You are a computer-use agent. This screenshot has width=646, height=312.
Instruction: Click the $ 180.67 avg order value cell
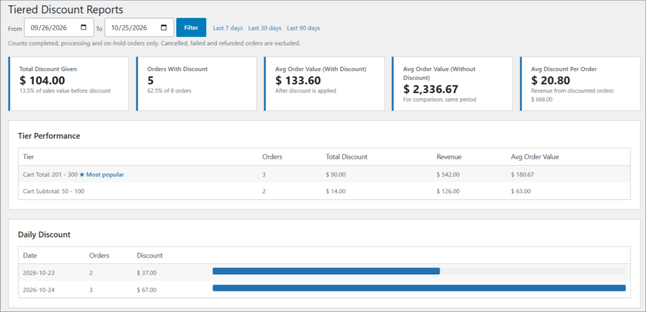click(x=522, y=175)
